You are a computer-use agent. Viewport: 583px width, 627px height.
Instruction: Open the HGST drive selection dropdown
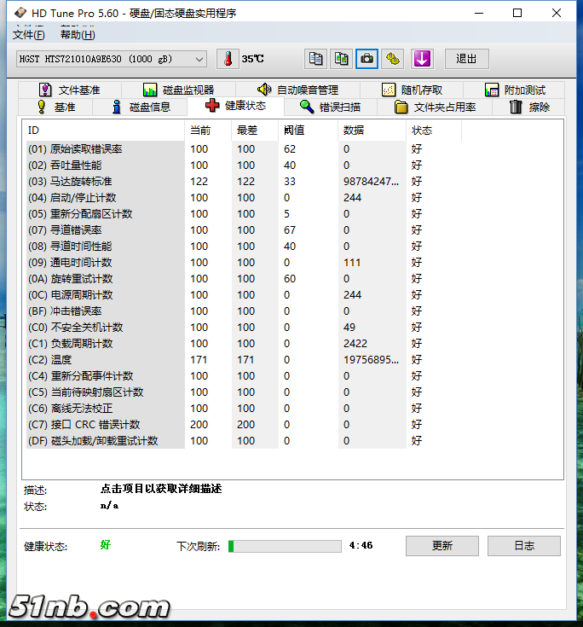coord(112,59)
